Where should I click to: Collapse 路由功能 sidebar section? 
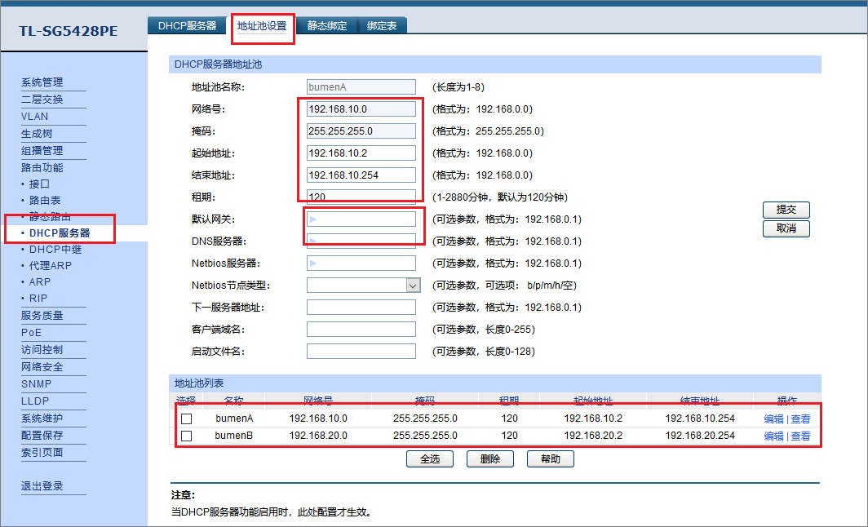point(42,167)
